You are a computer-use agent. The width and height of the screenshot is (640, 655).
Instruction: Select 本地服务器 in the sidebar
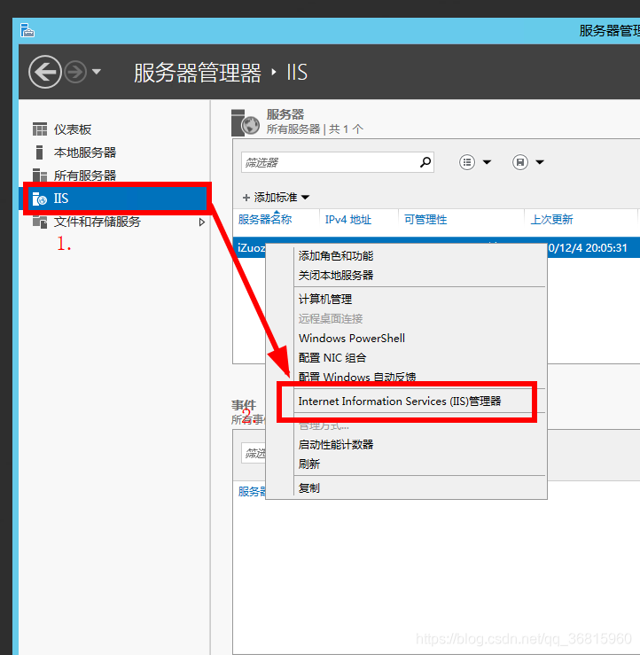[x=85, y=152]
